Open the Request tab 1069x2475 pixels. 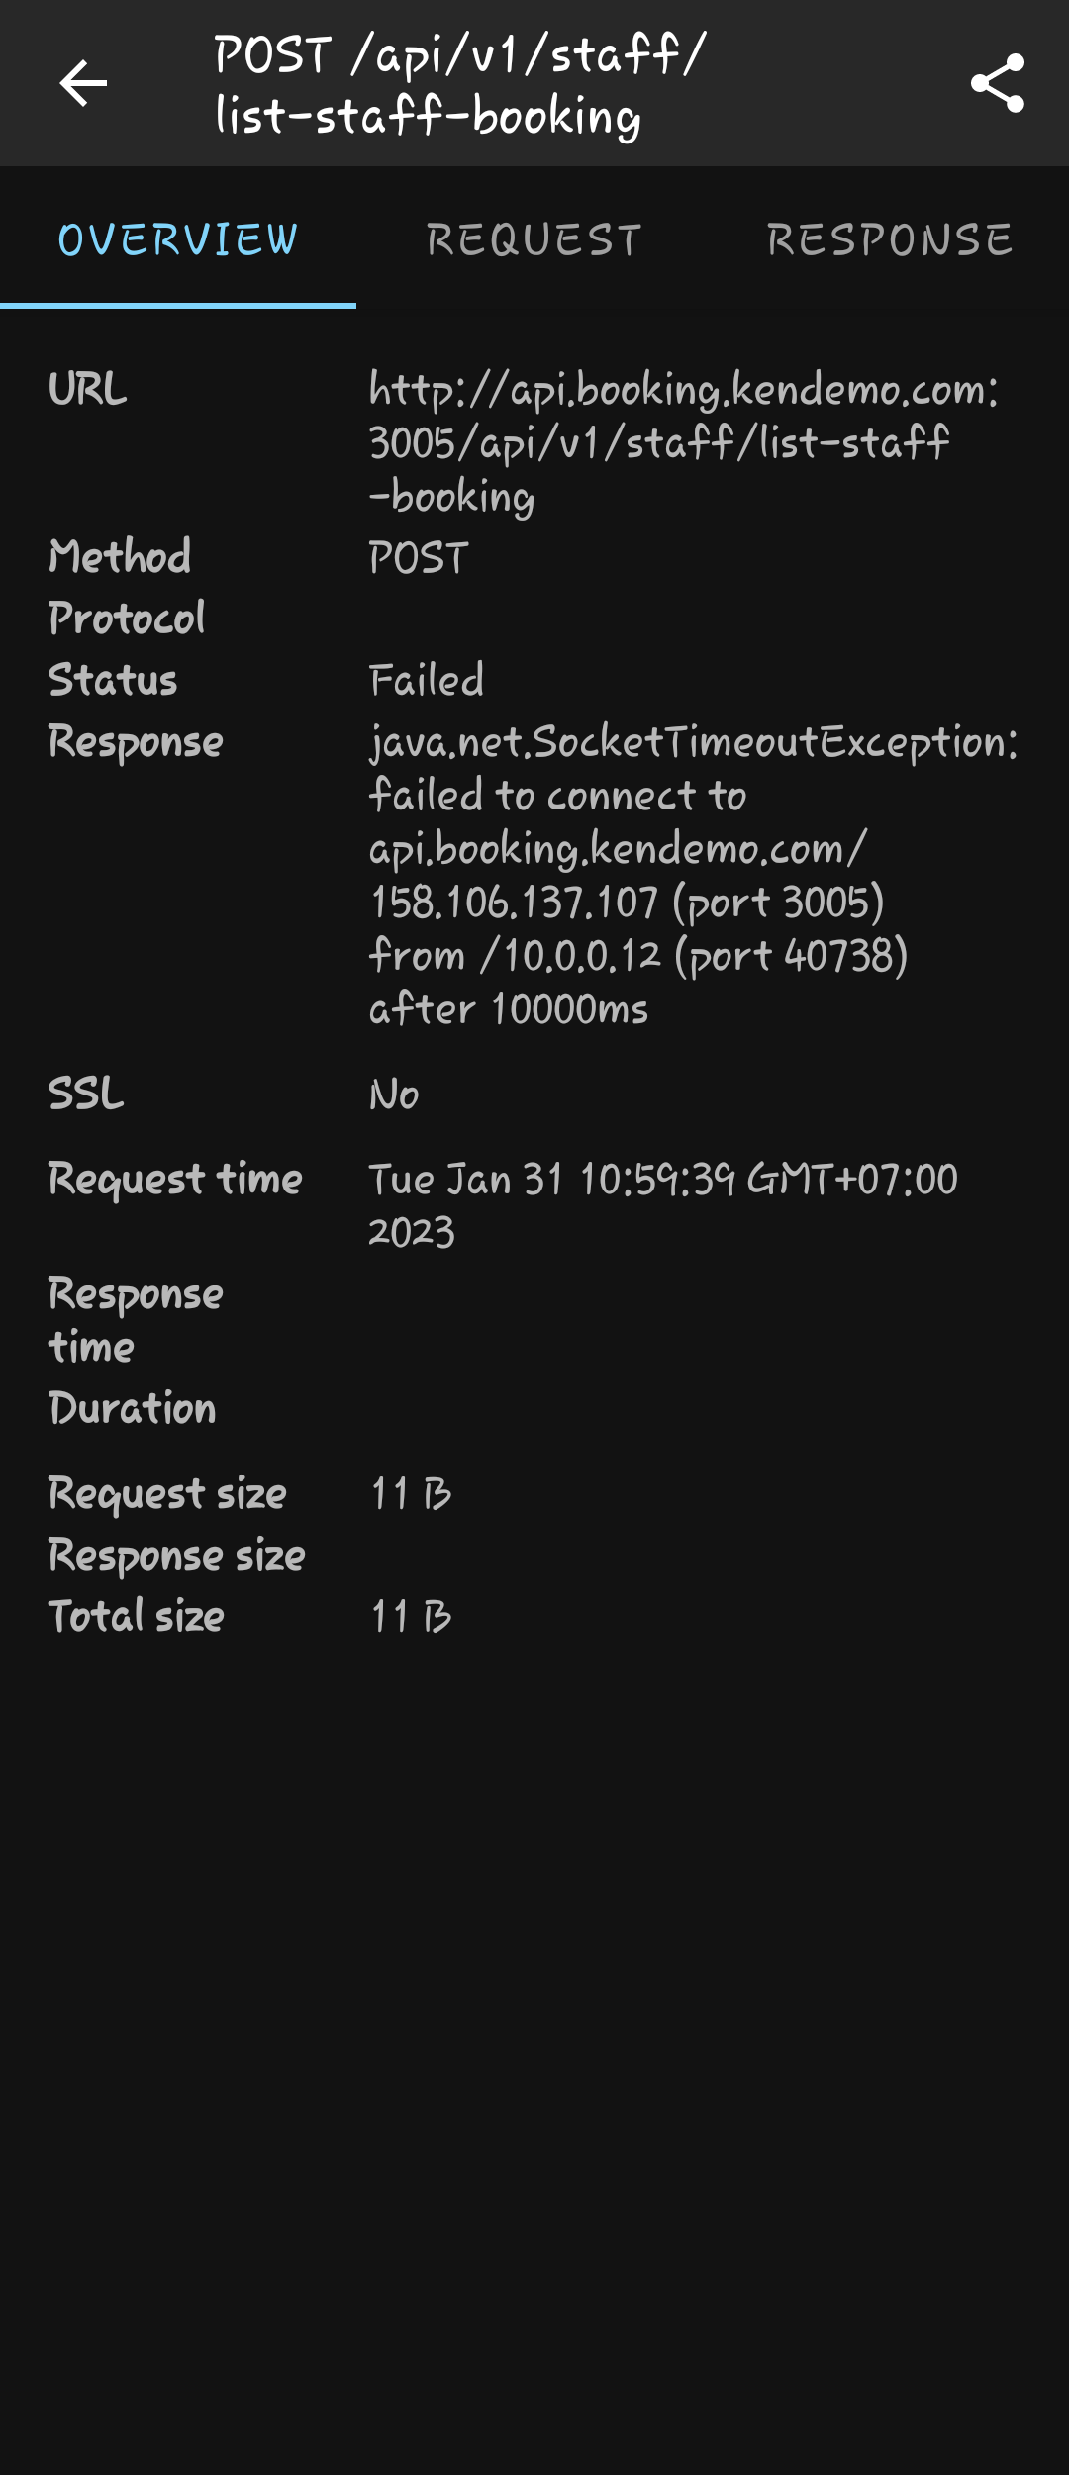tap(534, 239)
